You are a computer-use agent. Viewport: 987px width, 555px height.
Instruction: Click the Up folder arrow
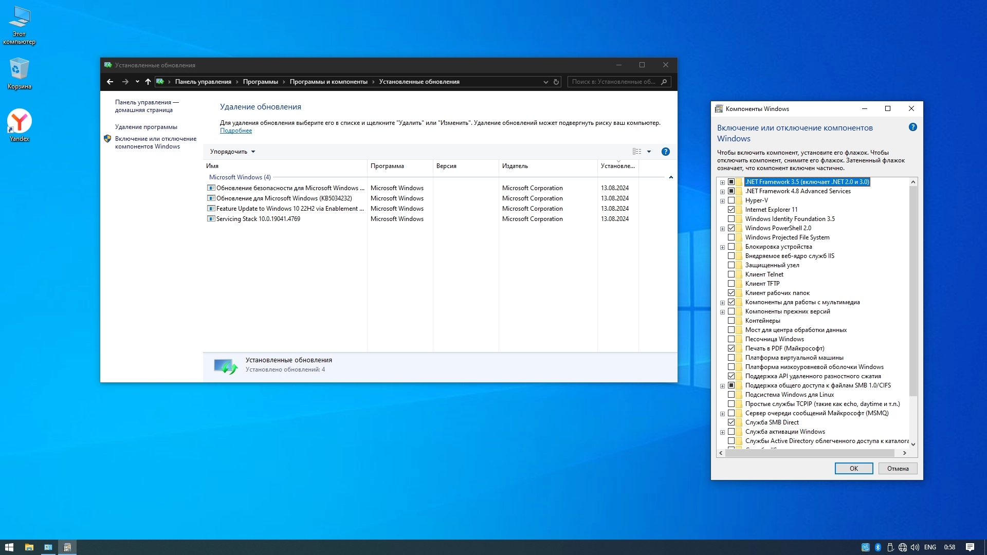click(148, 82)
